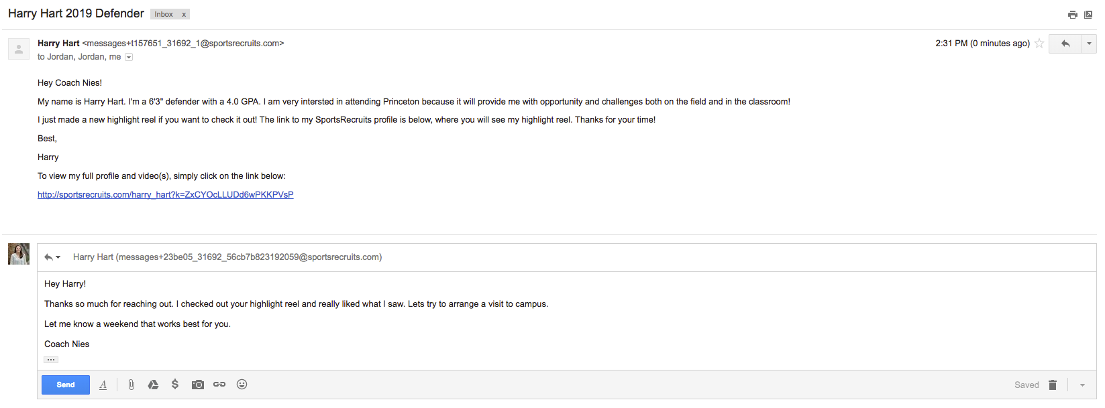Insert photo with camera icon

tap(198, 385)
